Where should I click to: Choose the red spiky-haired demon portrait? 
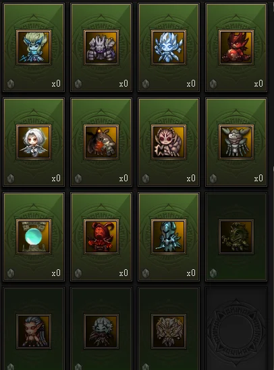click(236, 47)
